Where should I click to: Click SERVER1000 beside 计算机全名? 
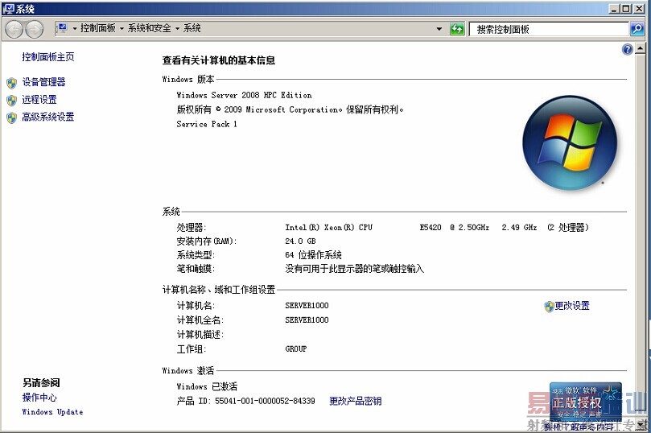[x=307, y=320]
